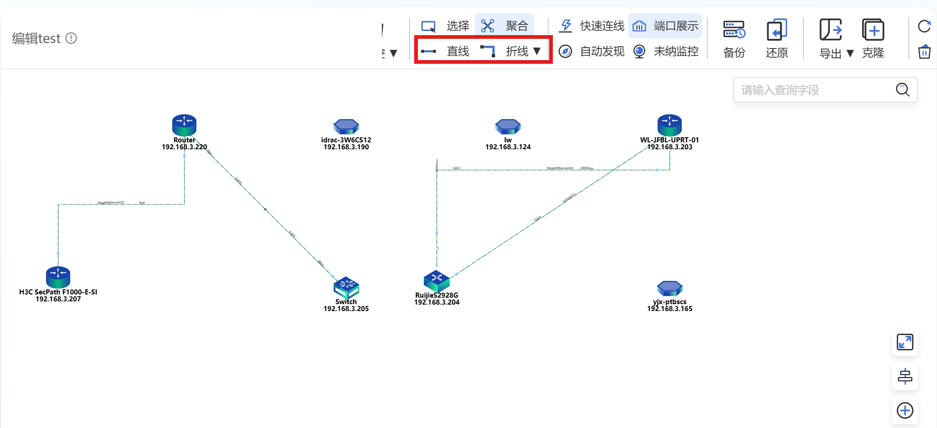
Task: Click the trash delete icon
Action: [x=924, y=51]
